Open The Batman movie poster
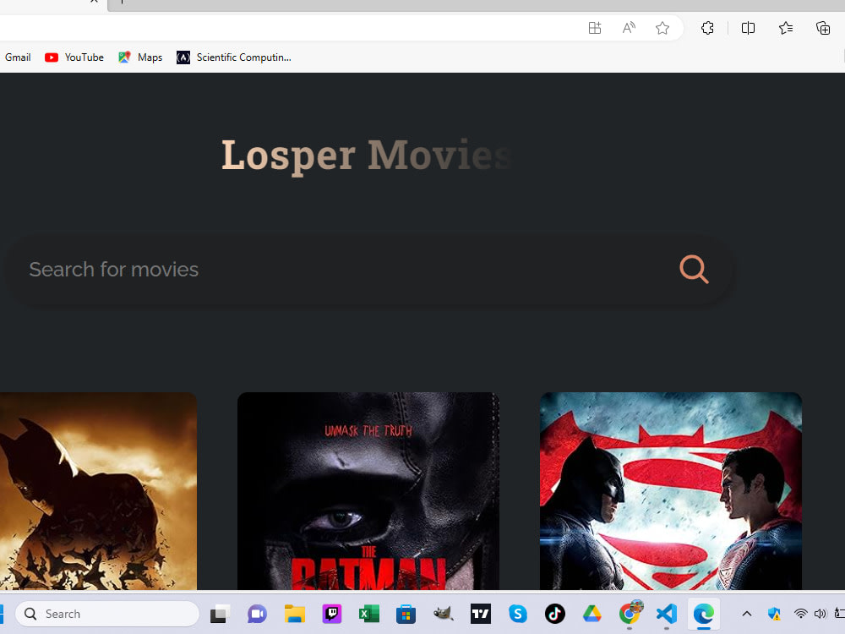The image size is (845, 634). [368, 490]
